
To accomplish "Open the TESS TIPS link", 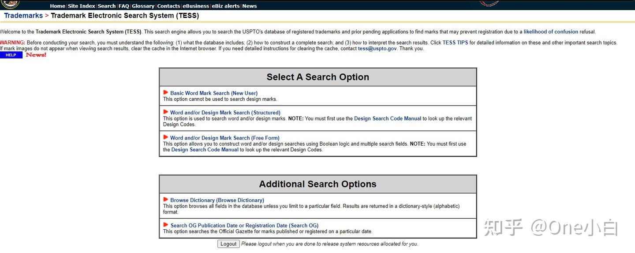I will tap(455, 43).
